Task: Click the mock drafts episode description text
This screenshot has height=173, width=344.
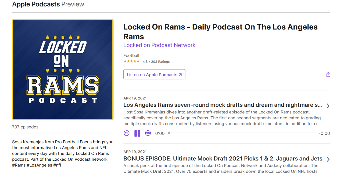Action: (x=223, y=118)
